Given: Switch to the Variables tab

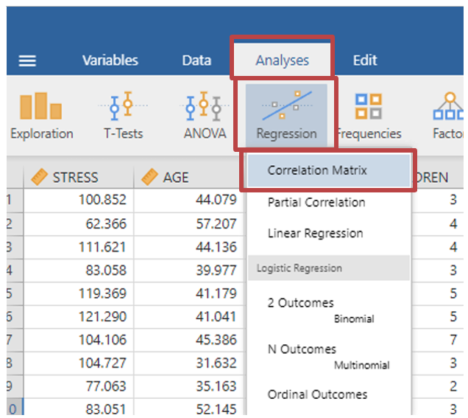Looking at the screenshot, I should pos(110,61).
